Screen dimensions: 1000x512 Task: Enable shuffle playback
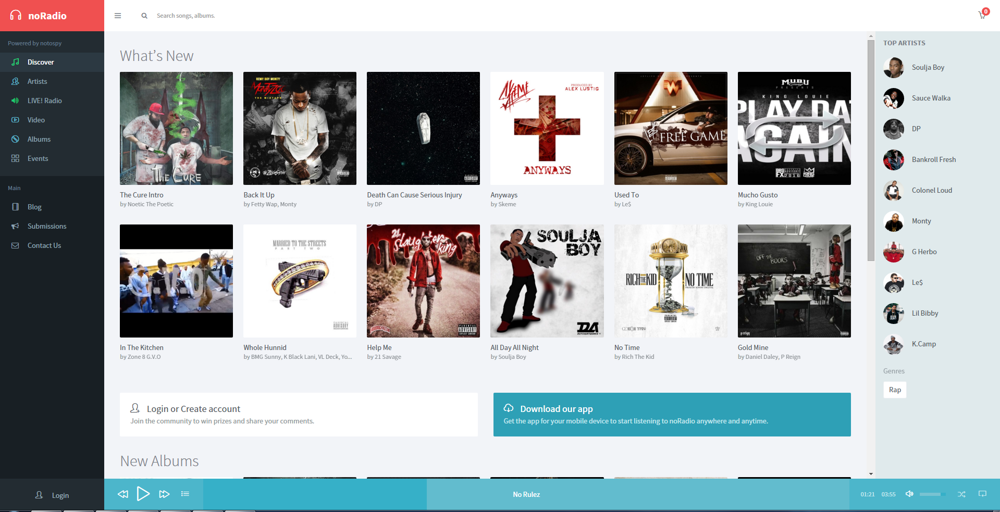(961, 494)
